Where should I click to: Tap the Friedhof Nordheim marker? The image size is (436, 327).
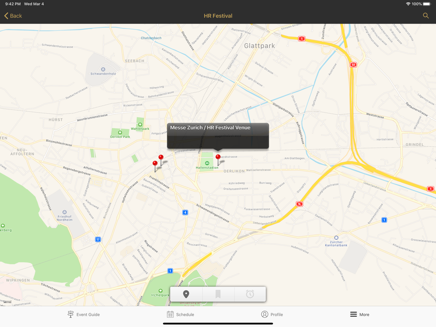pos(65,212)
